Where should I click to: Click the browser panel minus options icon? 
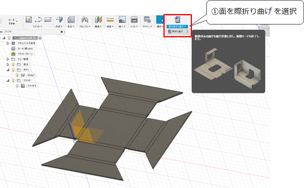click(x=62, y=32)
